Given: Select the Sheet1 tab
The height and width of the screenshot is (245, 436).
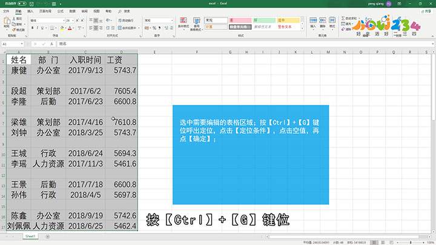Looking at the screenshot, I should (30, 236).
